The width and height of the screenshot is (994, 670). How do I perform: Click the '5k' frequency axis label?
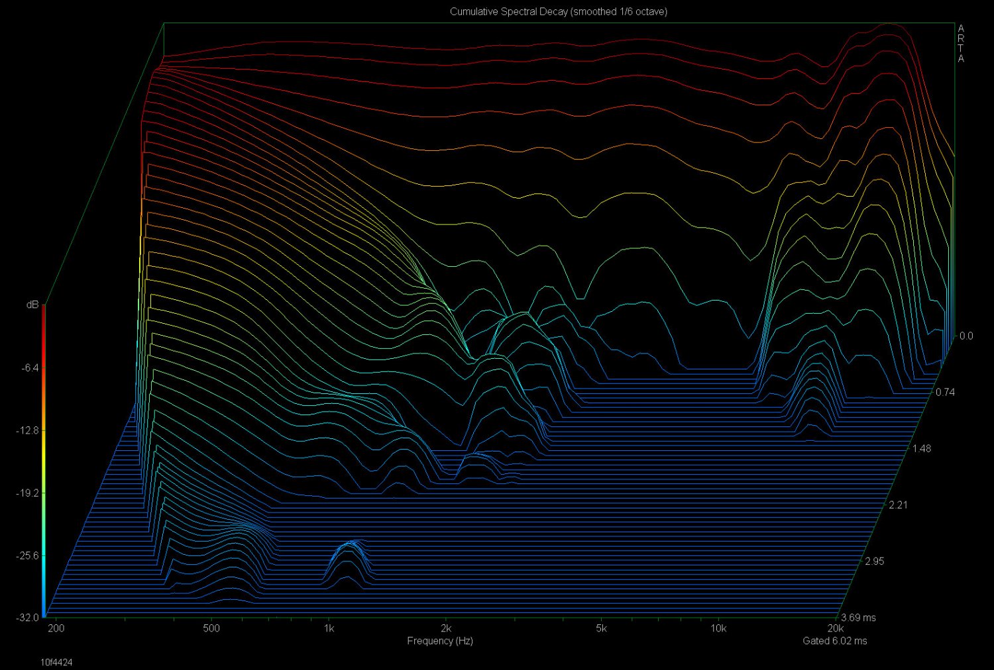(601, 628)
